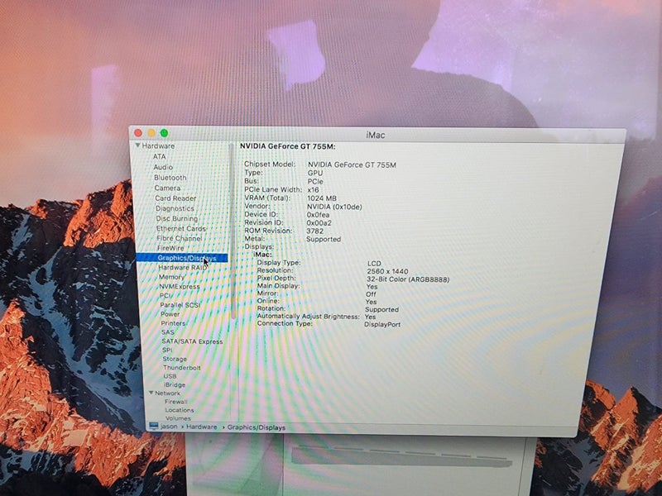Image resolution: width=662 pixels, height=496 pixels.
Task: Click the Network section heading in sidebar
Action: 168,393
